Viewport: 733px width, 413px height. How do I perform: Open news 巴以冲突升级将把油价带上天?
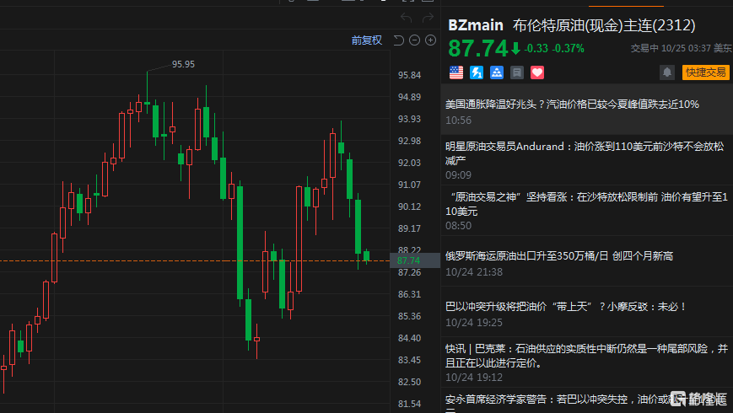pos(587,314)
